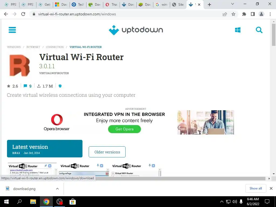Close the downloads bar

(271, 188)
